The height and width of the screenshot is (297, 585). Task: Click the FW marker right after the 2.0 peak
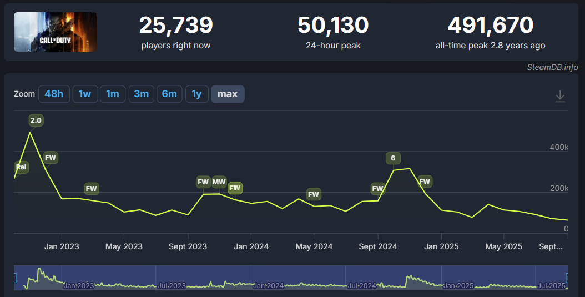click(51, 158)
